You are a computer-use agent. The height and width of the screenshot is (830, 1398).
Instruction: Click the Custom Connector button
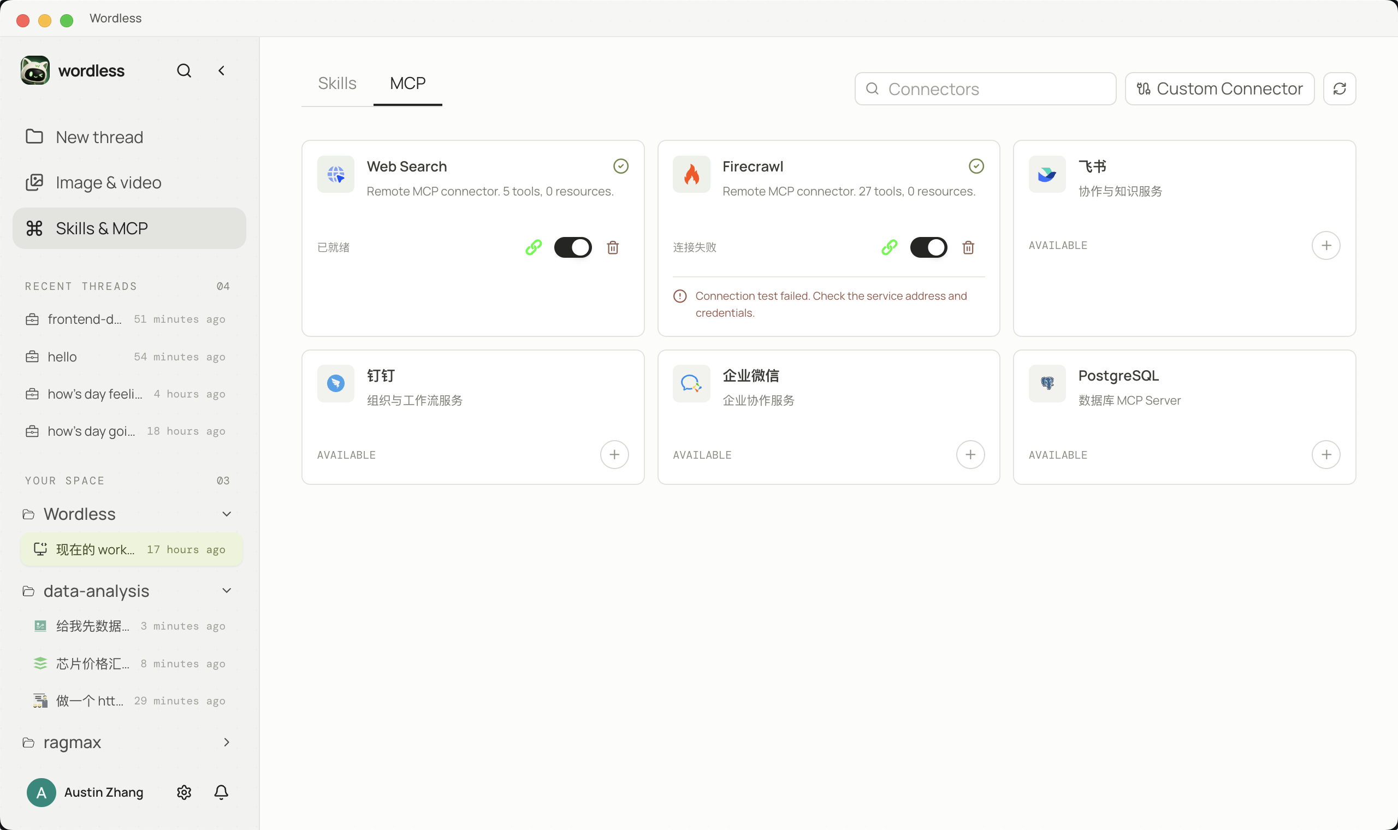coord(1219,88)
